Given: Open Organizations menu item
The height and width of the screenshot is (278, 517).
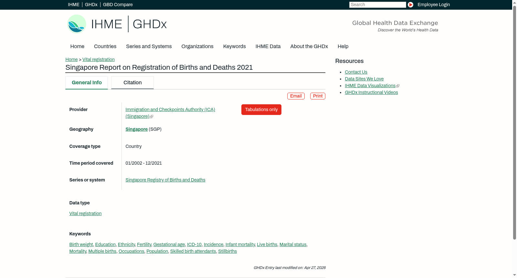Looking at the screenshot, I should coord(197,46).
